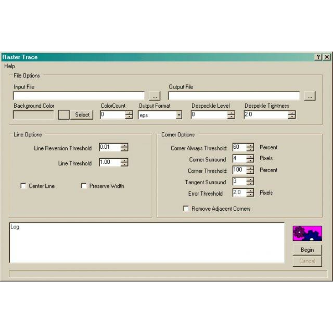Click the Error Threshold value field
Image resolution: width=333 pixels, height=333 pixels.
coord(239,193)
